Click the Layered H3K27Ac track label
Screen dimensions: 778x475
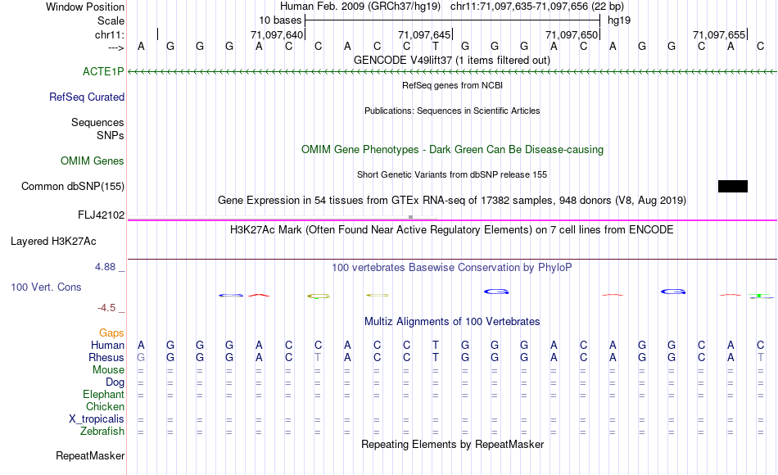coord(53,242)
